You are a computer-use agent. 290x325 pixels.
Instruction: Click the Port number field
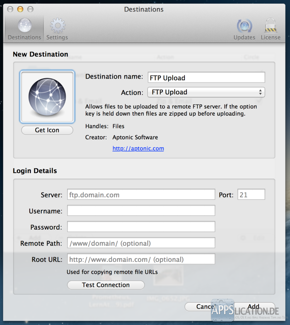(x=251, y=194)
